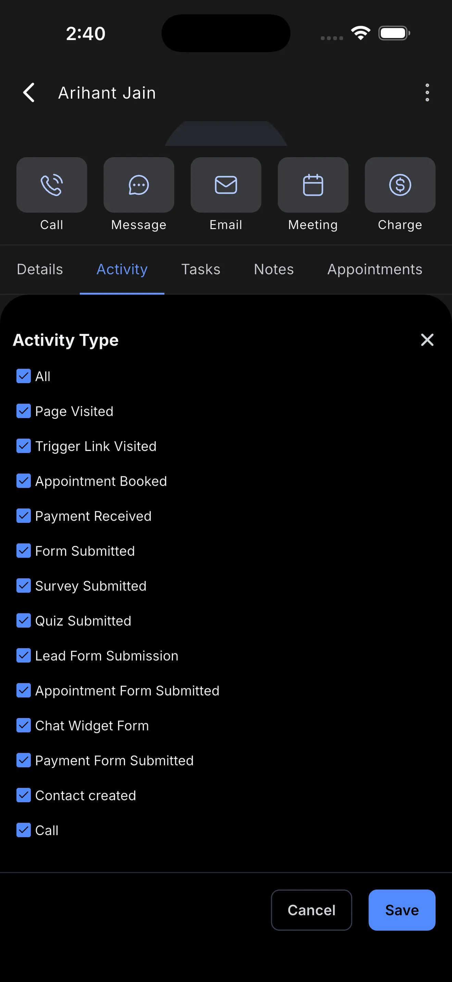Disable the Payment Received checkbox
Image resolution: width=452 pixels, height=982 pixels.
pyautogui.click(x=24, y=516)
